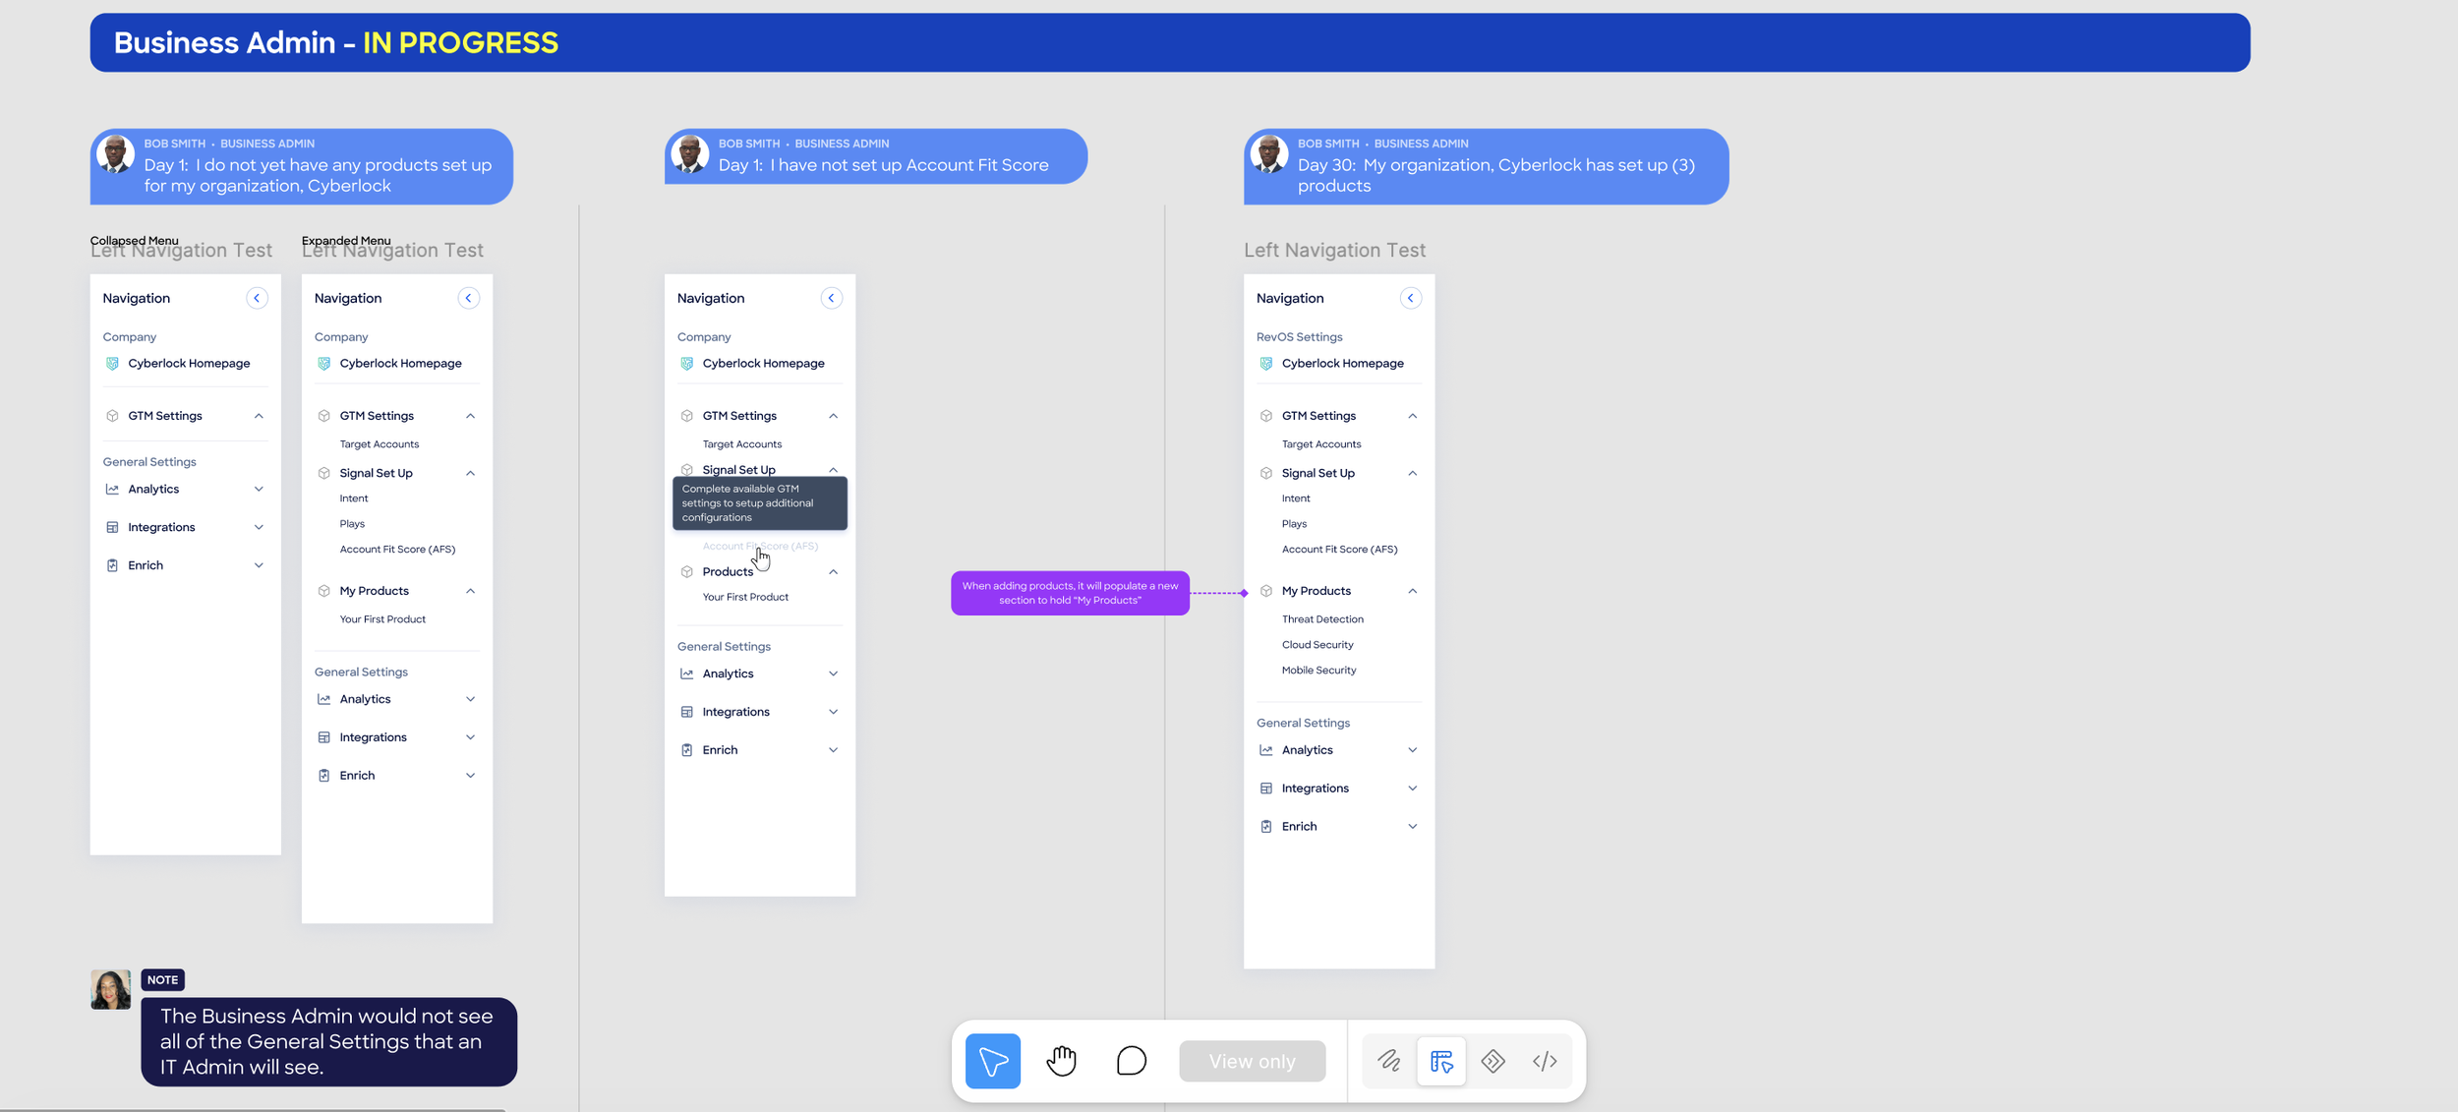Screen dimensions: 2458x1112
Task: Expand Enrich chevron in Account Fit Score panel
Action: (x=833, y=750)
